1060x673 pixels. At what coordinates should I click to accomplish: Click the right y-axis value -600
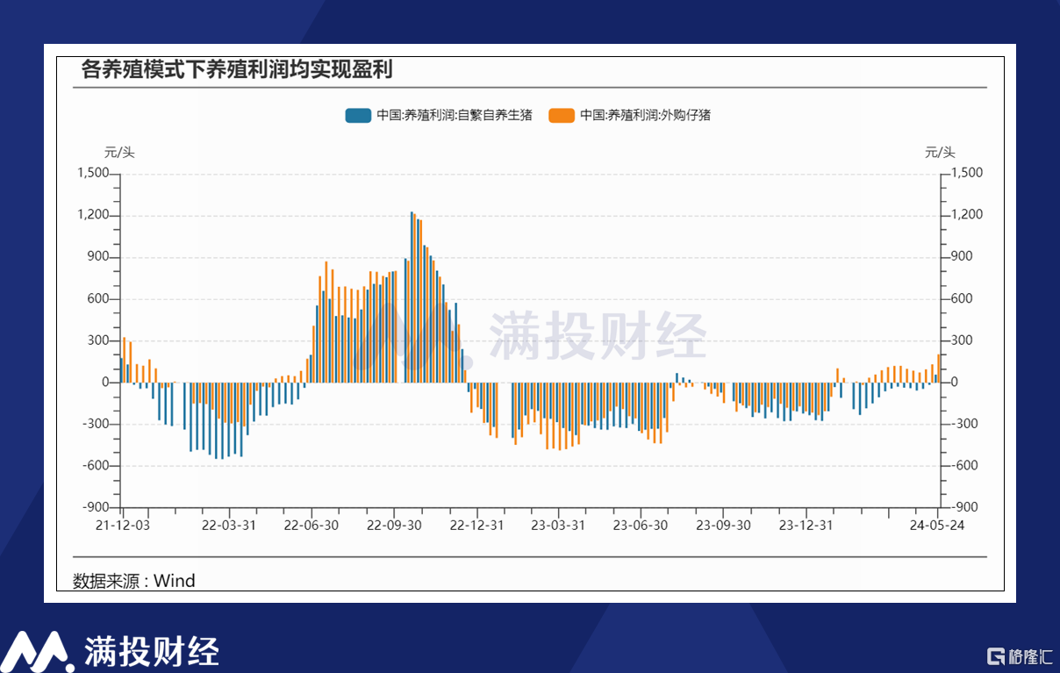click(x=964, y=466)
